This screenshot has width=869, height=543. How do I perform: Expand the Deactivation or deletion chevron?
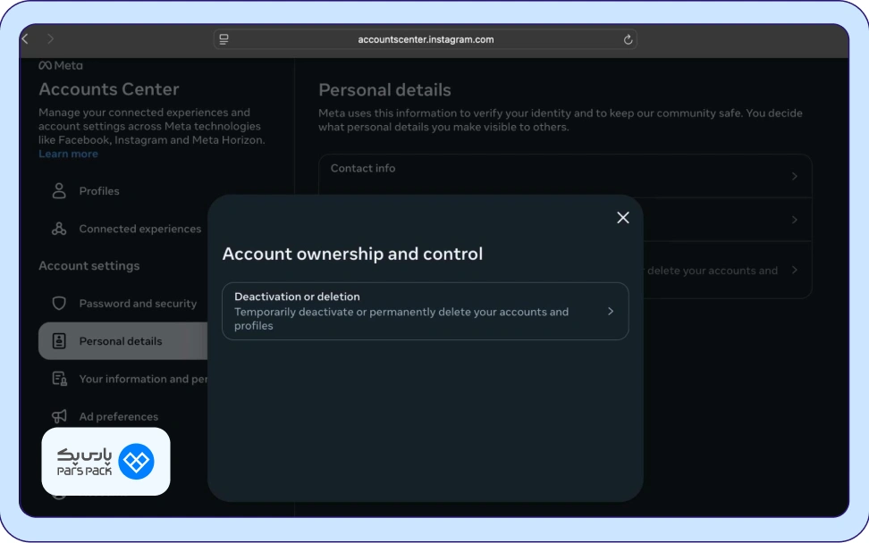pyautogui.click(x=611, y=312)
